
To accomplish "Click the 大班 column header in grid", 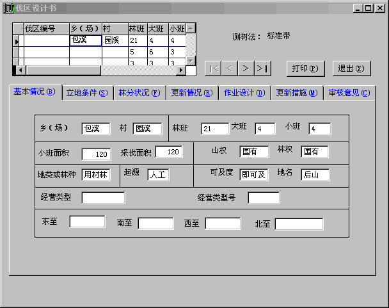I will point(158,29).
